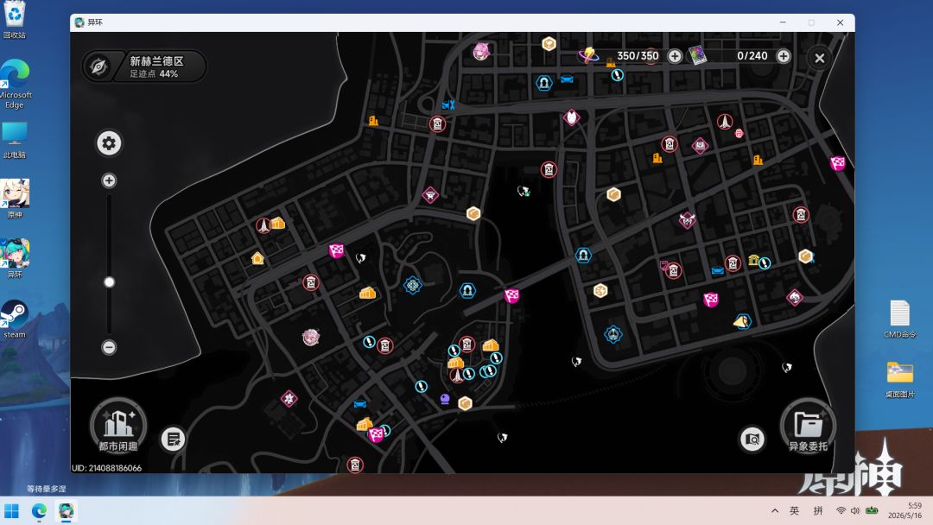Open map settings gear button

click(x=109, y=143)
